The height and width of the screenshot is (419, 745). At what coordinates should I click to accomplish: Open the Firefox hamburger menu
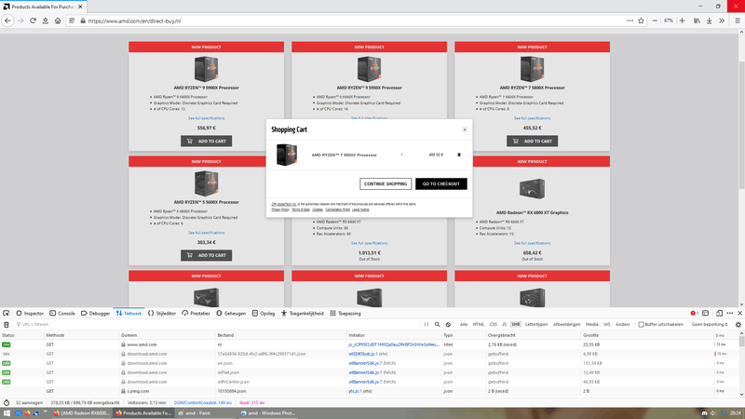pyautogui.click(x=738, y=20)
